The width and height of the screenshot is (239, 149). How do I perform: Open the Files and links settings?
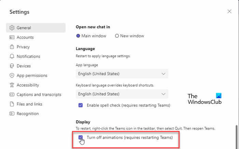[x=29, y=104]
